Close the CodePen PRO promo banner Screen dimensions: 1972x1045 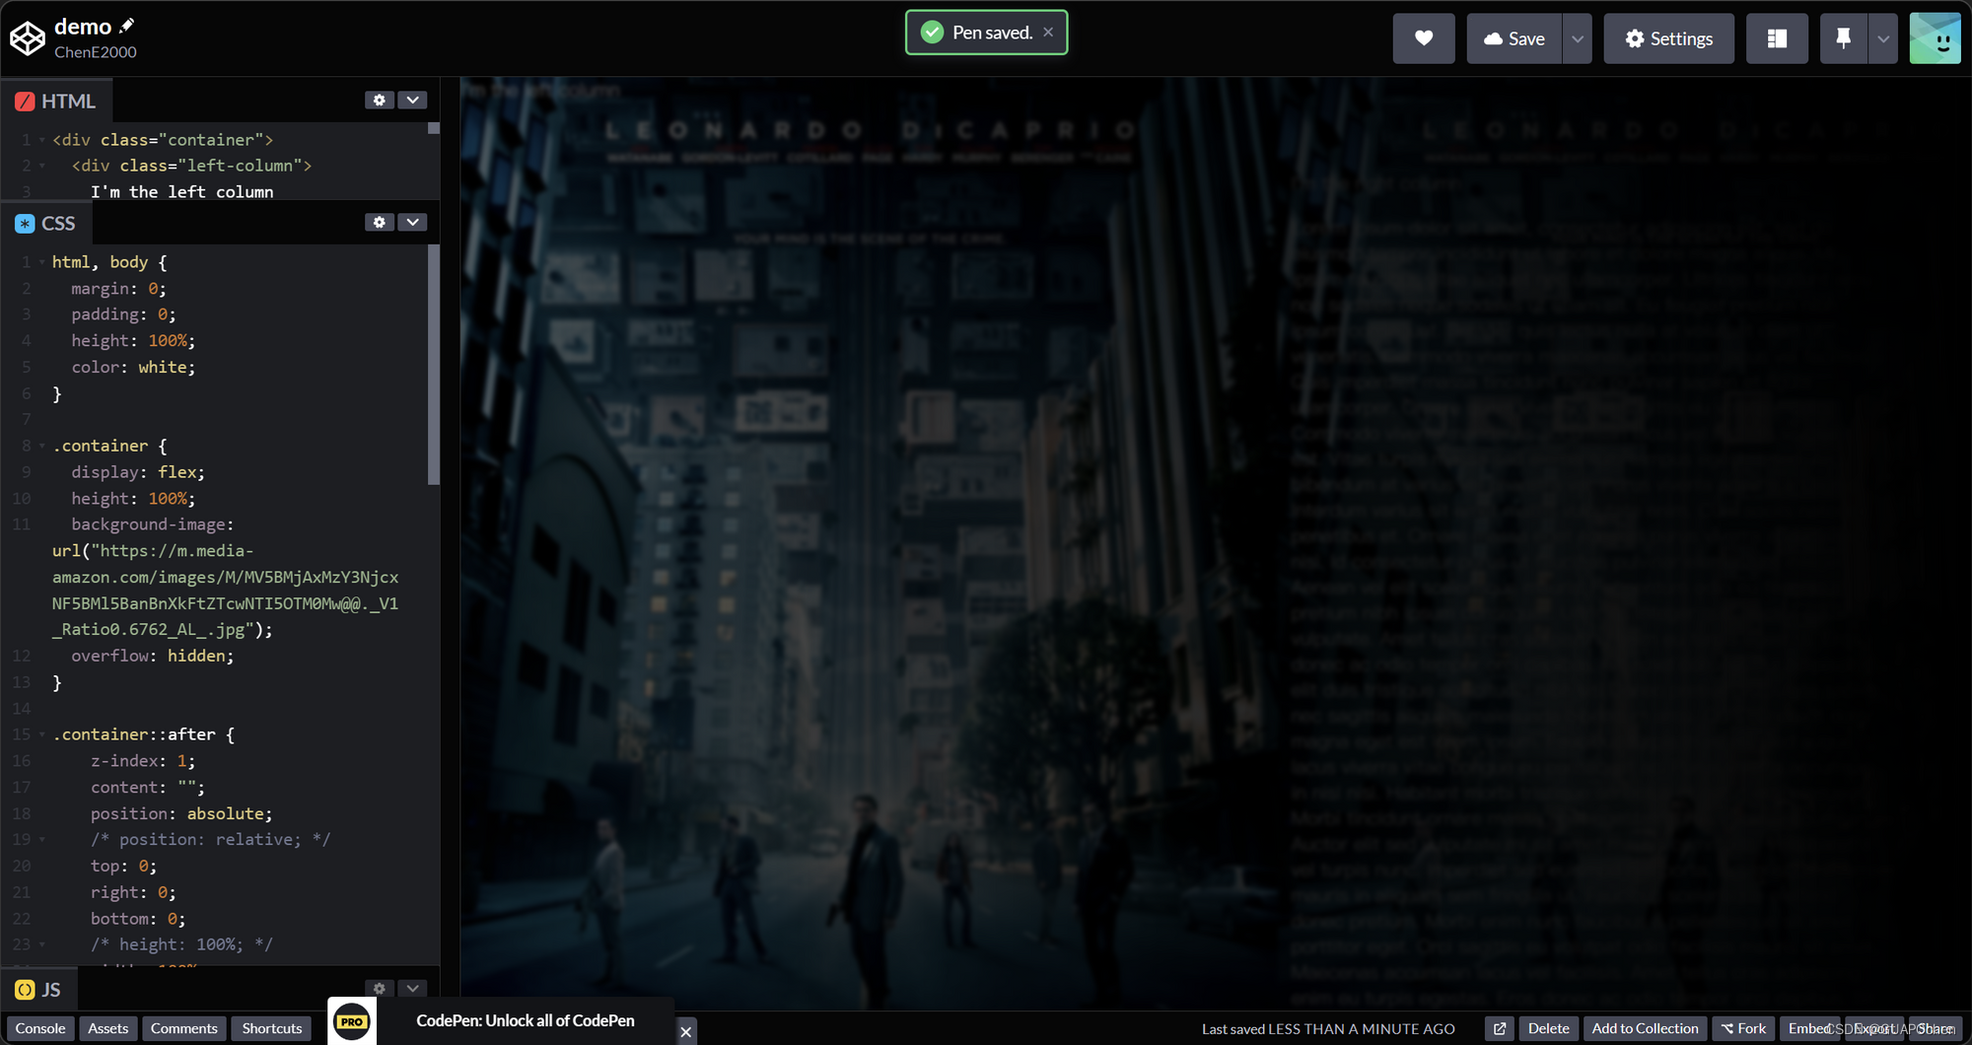click(686, 1031)
